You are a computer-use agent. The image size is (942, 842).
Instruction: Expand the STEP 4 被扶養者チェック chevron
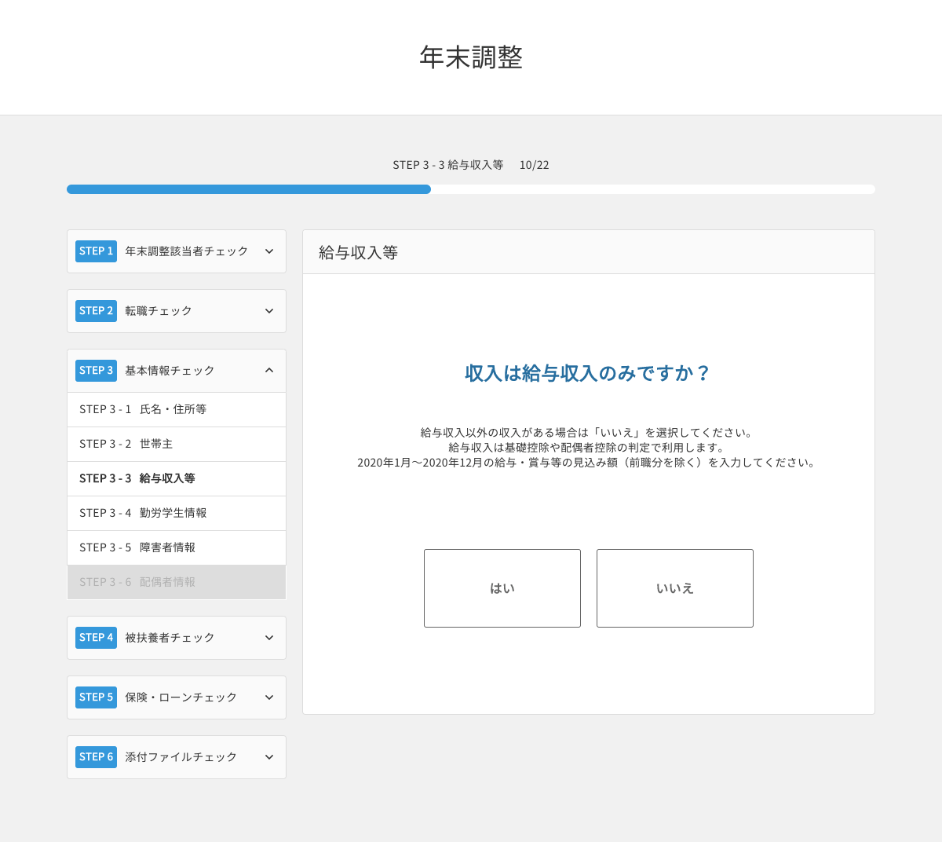point(269,638)
